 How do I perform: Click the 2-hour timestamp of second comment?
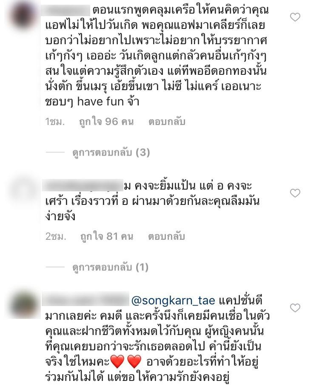[x=56, y=236]
